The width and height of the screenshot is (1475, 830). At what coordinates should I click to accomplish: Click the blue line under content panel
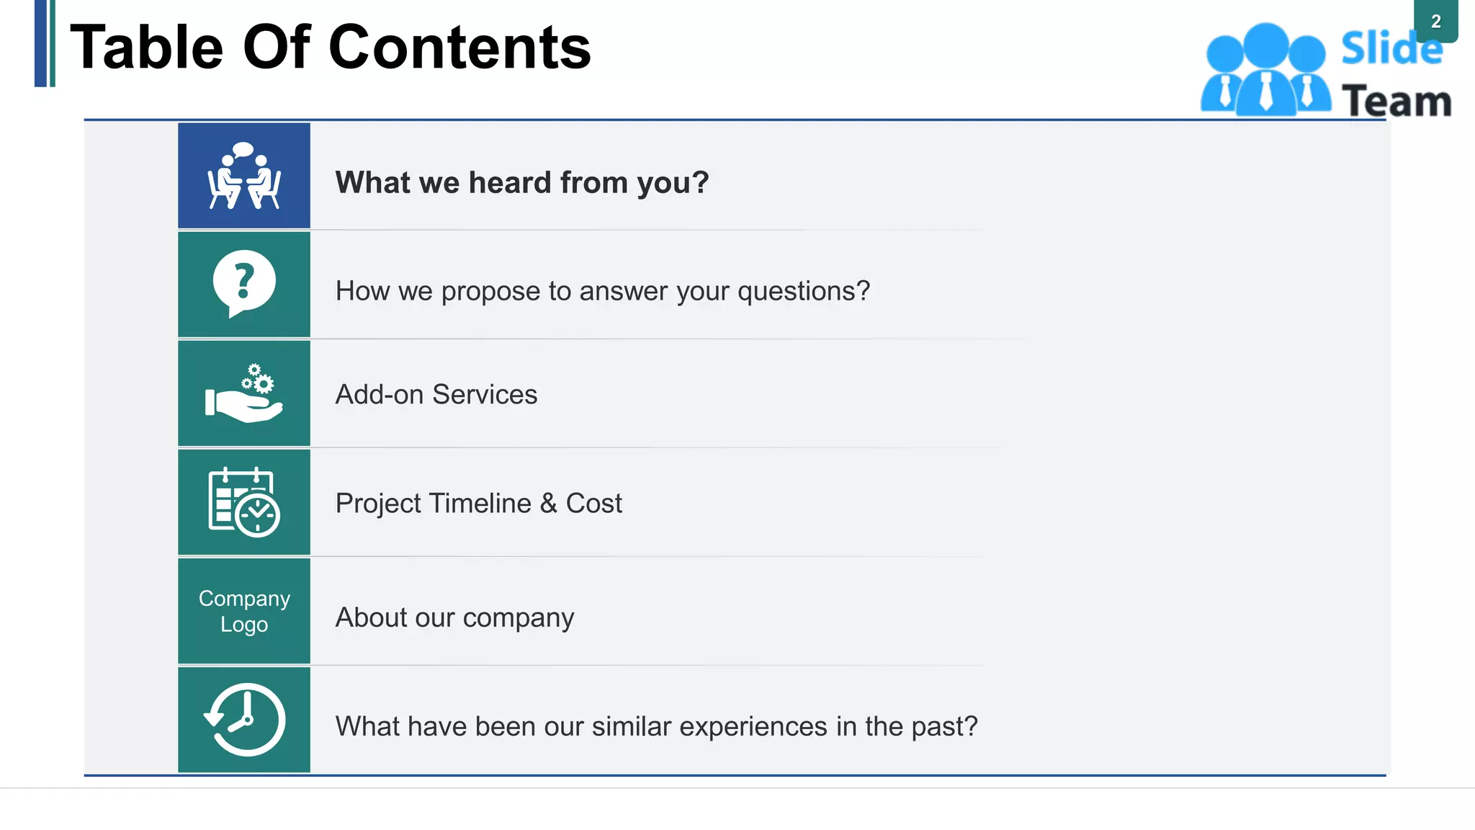coord(735,775)
